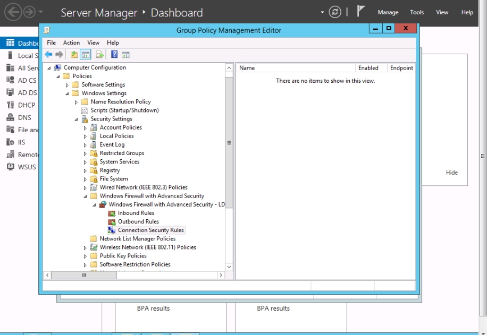Click the Forward arrow in the Editor toolbar

point(60,55)
